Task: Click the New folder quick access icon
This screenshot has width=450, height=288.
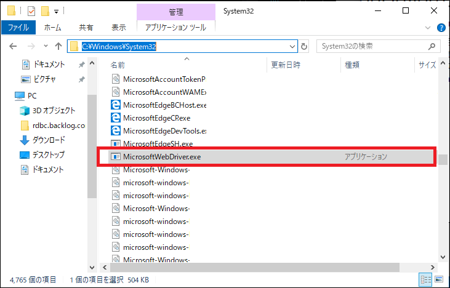Action: pyautogui.click(x=46, y=11)
